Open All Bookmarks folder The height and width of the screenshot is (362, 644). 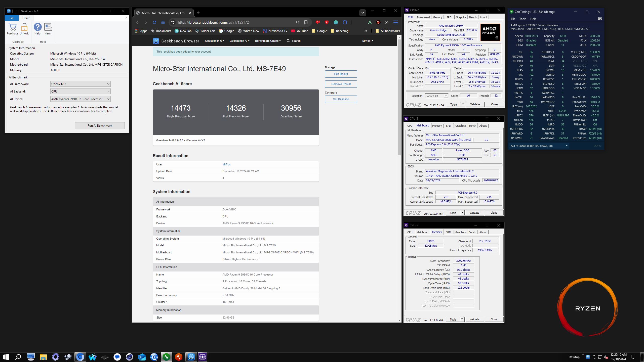[x=387, y=31]
